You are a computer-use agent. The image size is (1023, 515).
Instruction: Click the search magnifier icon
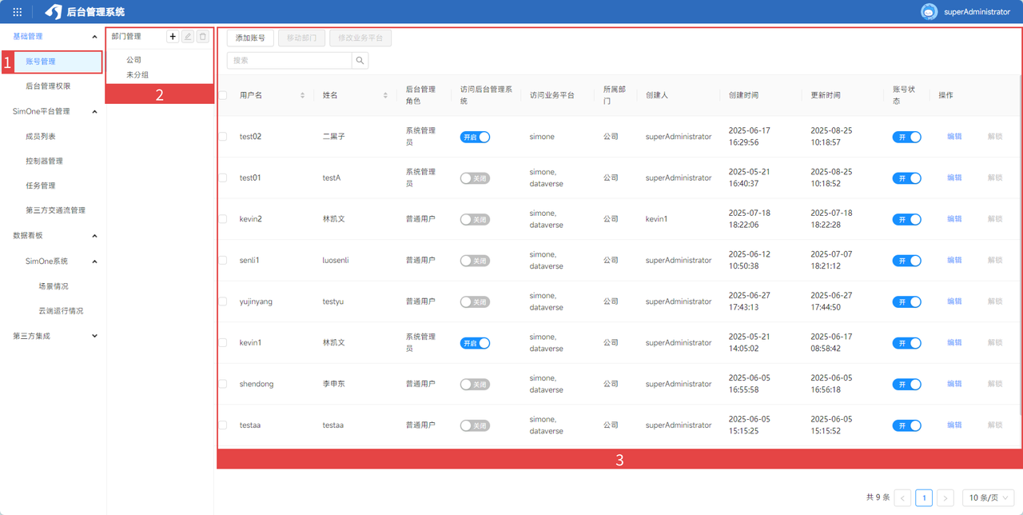point(360,61)
